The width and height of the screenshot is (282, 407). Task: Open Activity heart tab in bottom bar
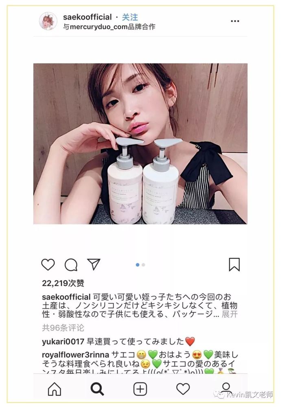(x=183, y=389)
